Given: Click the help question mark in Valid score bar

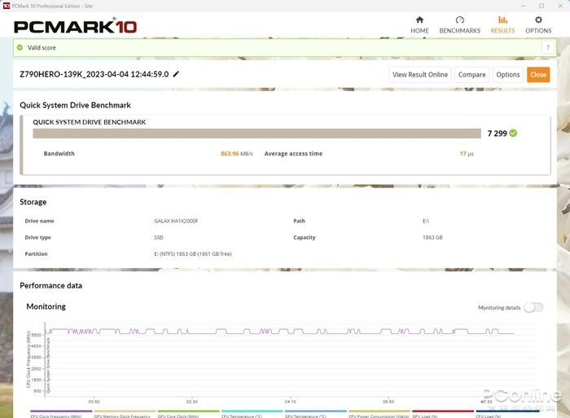Looking at the screenshot, I should pyautogui.click(x=548, y=47).
